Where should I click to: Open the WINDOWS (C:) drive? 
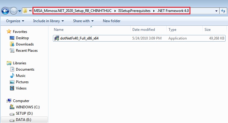point(28,107)
